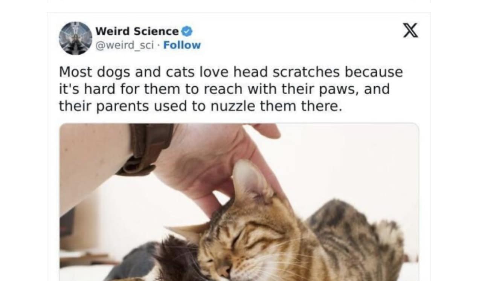Open the cat photo attached to tweet
Screen dimensions: 479x281
[239, 202]
